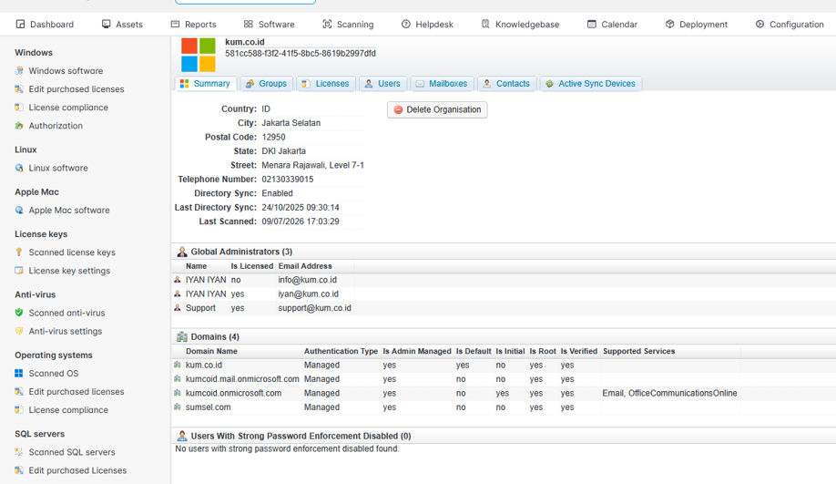Sort domains by Supported Services column
This screenshot has height=484, width=836.
(x=638, y=351)
